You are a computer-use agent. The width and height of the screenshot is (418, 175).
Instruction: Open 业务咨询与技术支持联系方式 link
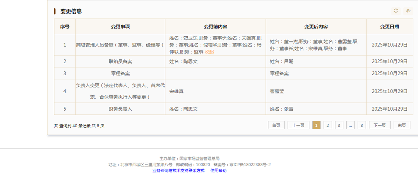[178, 170]
